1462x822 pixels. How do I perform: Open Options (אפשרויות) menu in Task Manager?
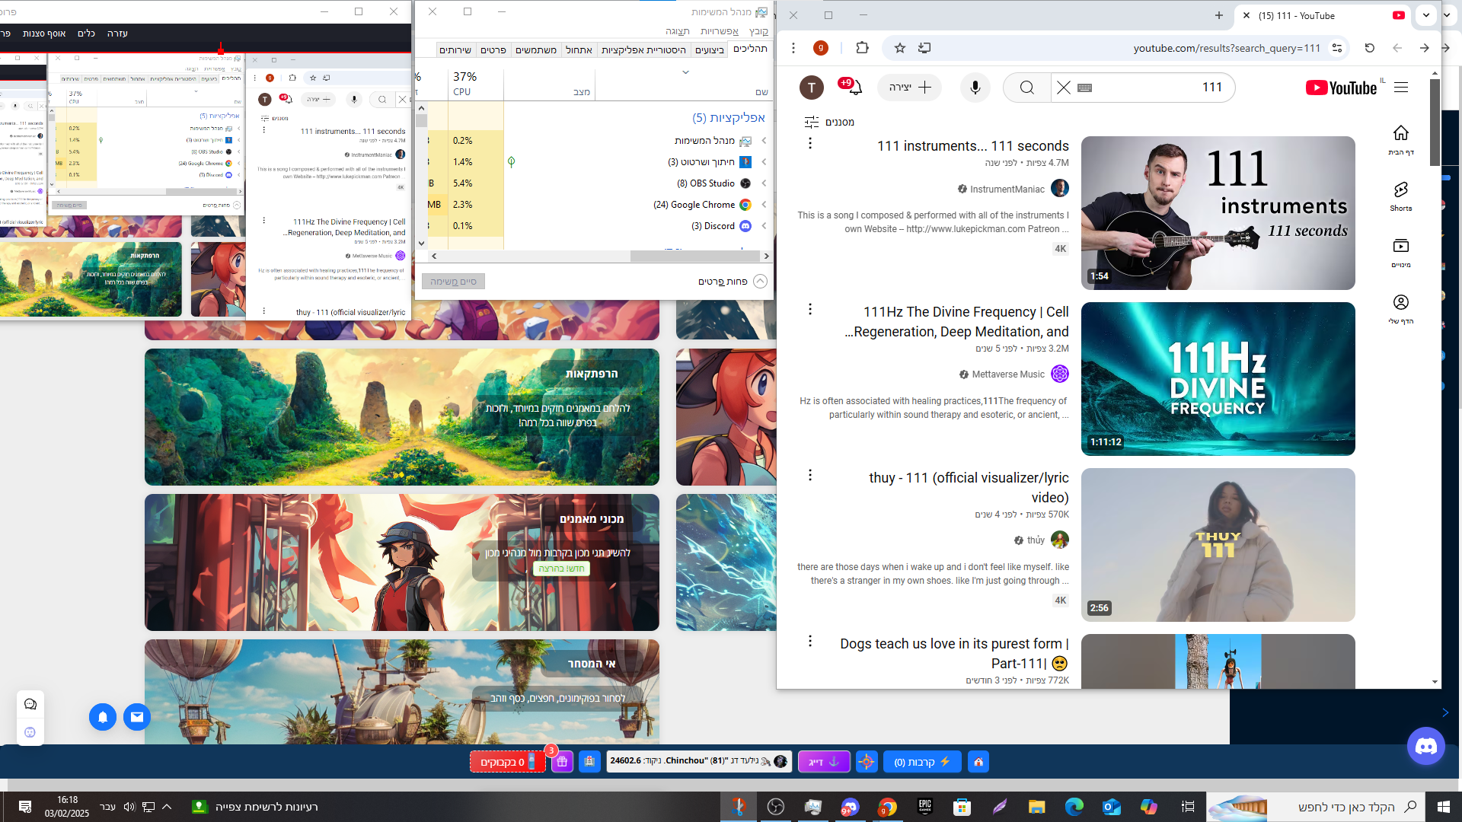tap(720, 31)
